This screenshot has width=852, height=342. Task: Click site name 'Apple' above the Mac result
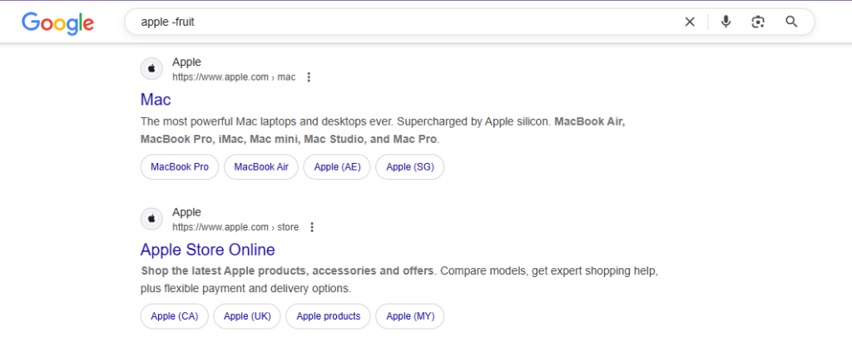pyautogui.click(x=186, y=62)
